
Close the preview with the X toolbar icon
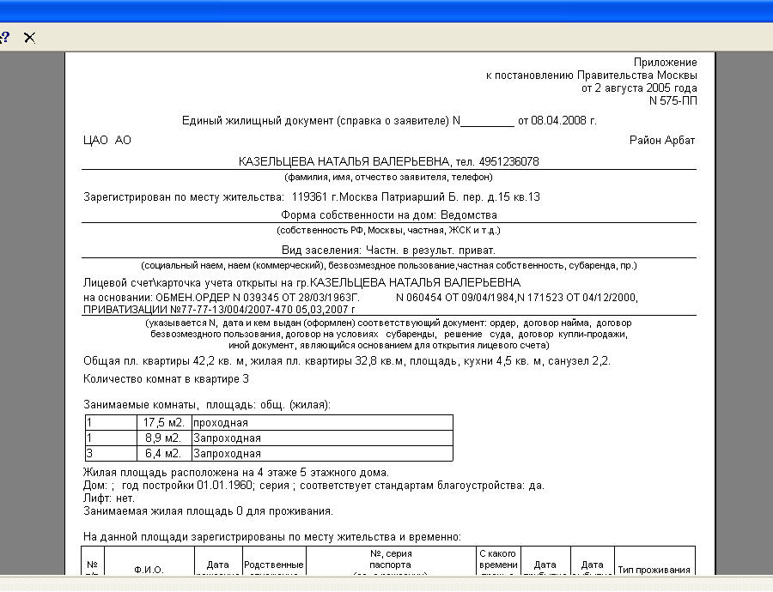click(x=29, y=38)
